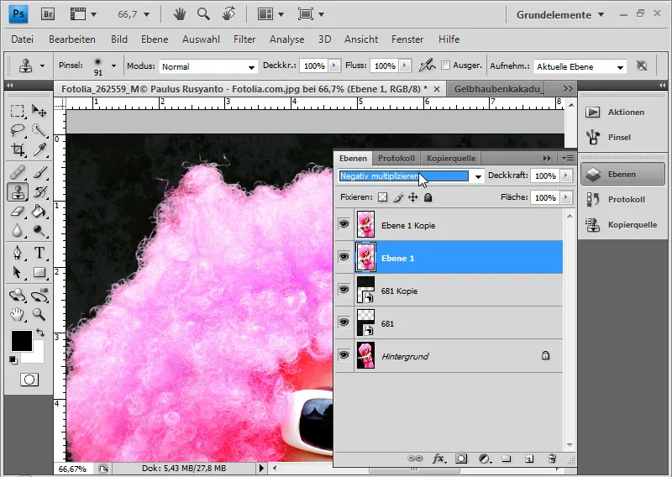This screenshot has width=672, height=477.
Task: Open the Deckkr. opacity slider arrow
Action: click(334, 66)
